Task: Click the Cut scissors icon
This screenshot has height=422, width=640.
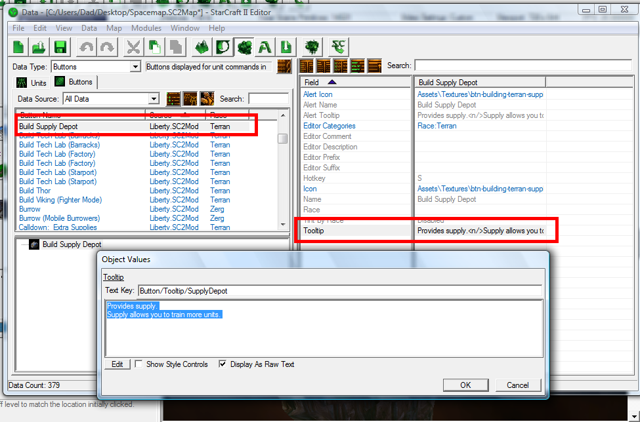Action: (133, 47)
